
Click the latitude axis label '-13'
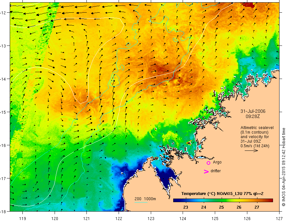click(x=3, y=46)
